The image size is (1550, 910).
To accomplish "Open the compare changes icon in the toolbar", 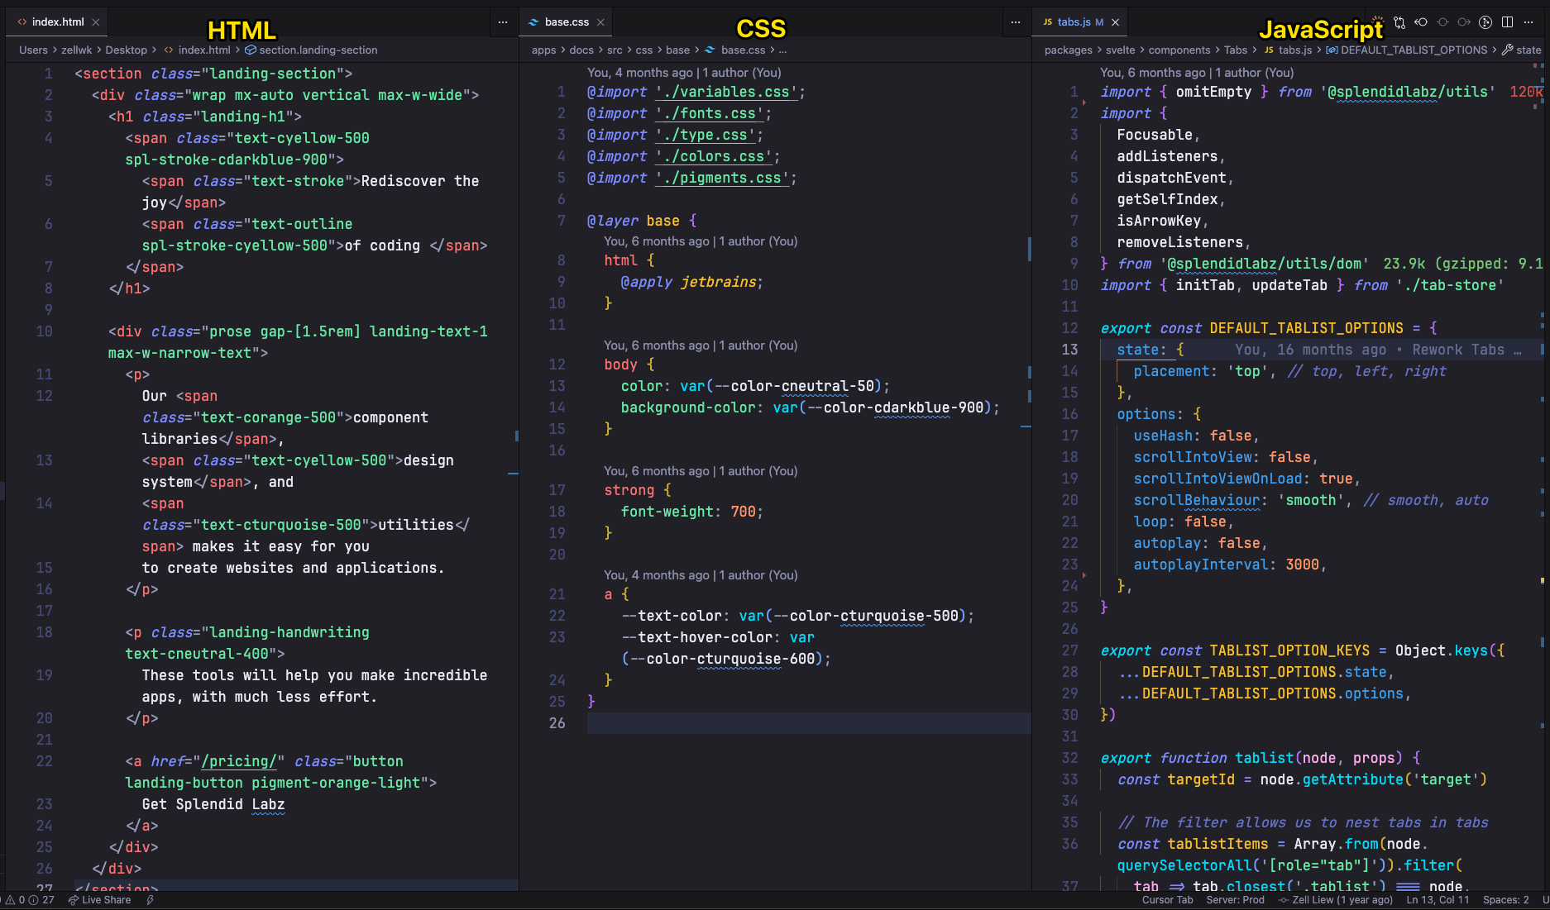I will pyautogui.click(x=1399, y=22).
